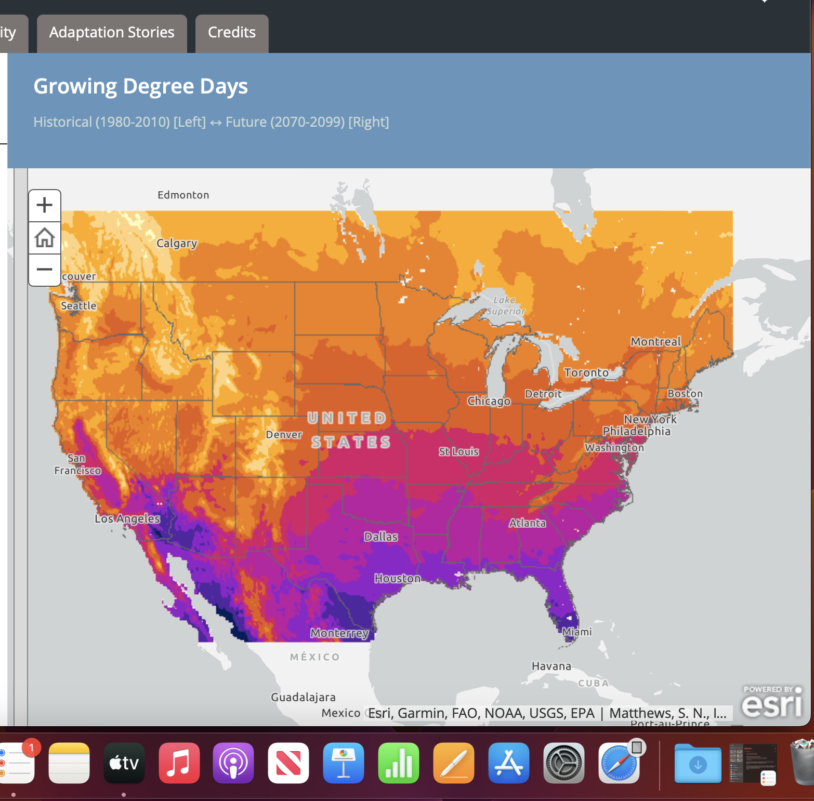The image size is (814, 801).
Task: Click the MÉXICO country label
Action: [315, 657]
